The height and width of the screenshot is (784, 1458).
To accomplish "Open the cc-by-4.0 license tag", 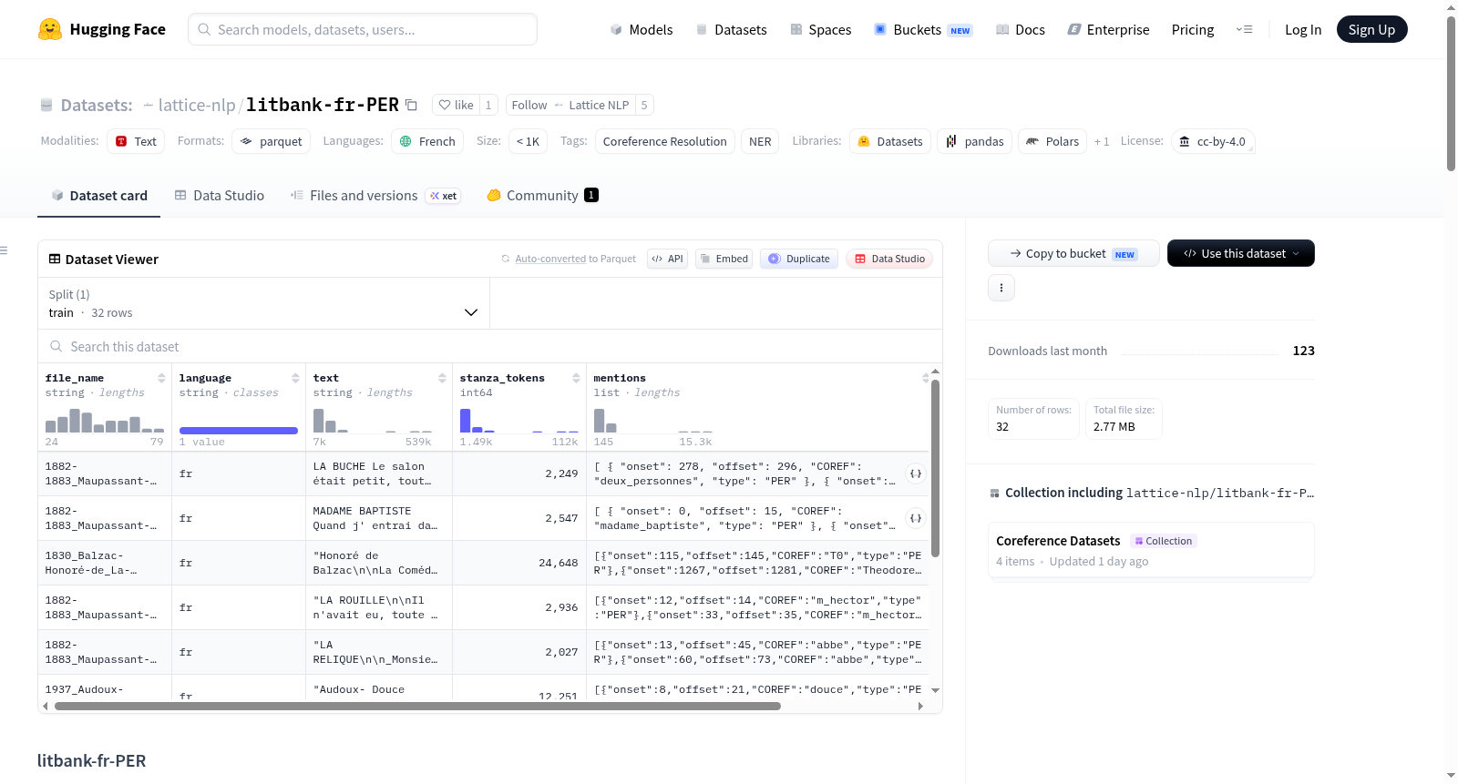I will click(x=1213, y=141).
